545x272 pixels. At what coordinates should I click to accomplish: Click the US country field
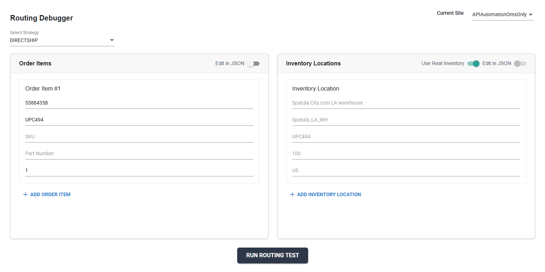coord(406,171)
